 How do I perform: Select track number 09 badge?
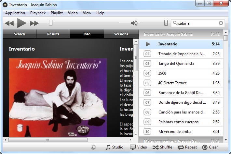point(147,122)
